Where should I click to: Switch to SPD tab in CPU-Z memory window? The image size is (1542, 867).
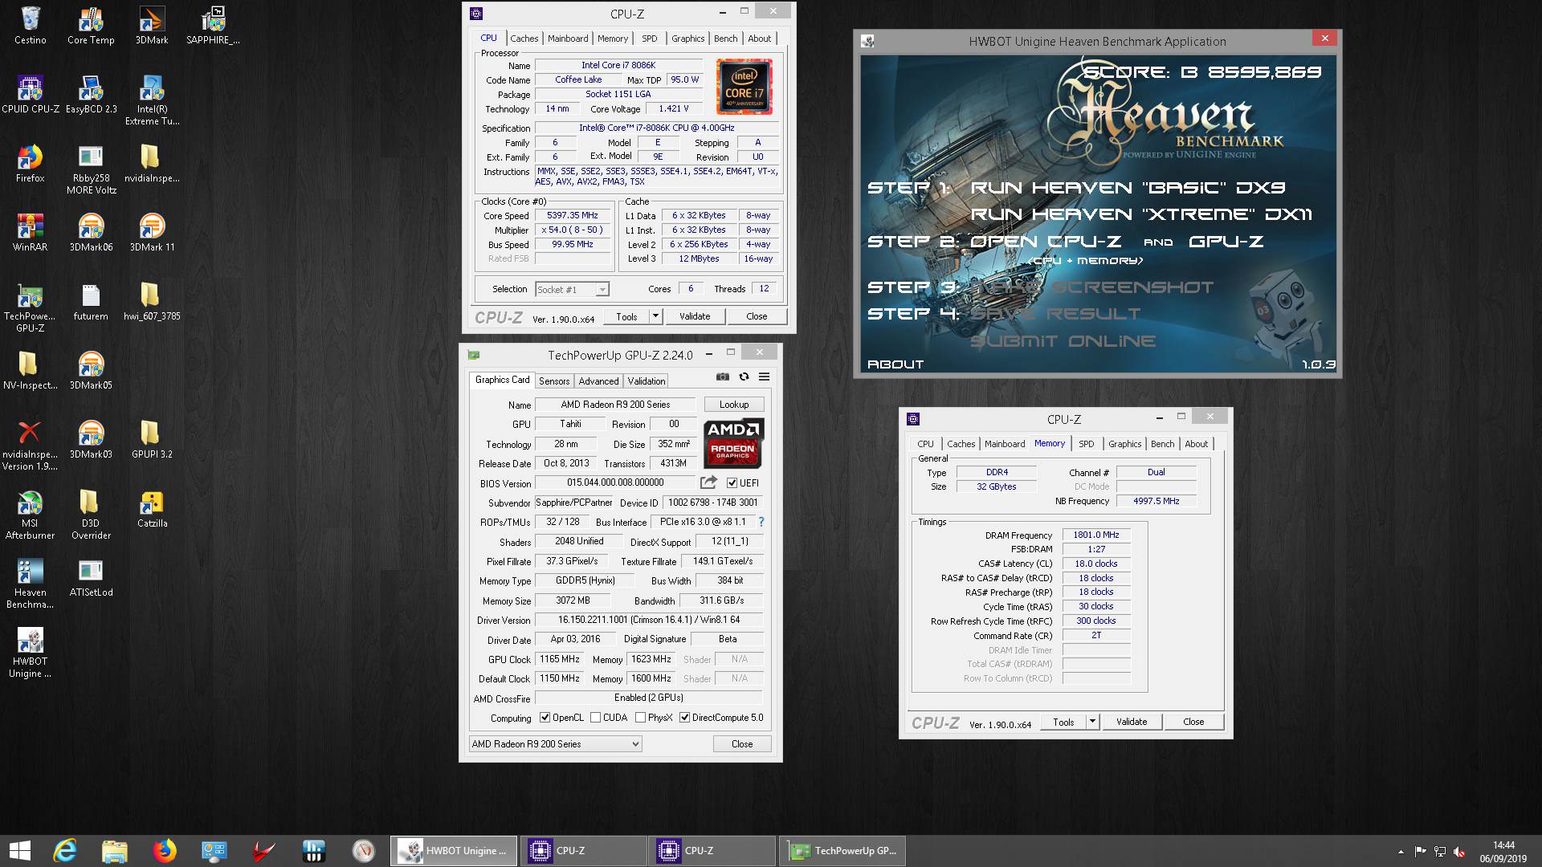tap(1086, 444)
